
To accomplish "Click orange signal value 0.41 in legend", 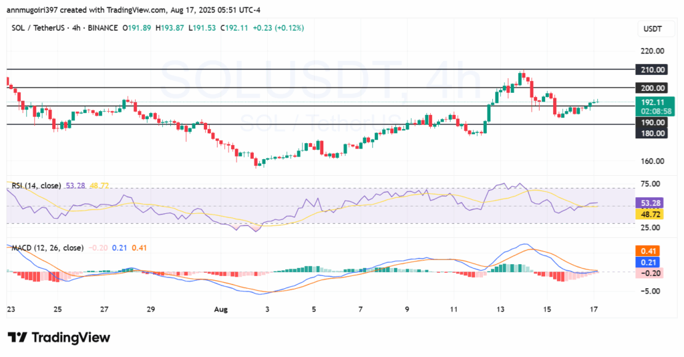I will pos(139,248).
